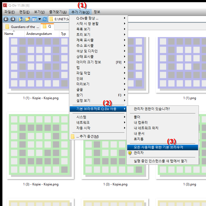The height and width of the screenshot is (206, 206).
Task: Expand the 시작 시 창 분할 submenu
Action: click(x=98, y=24)
